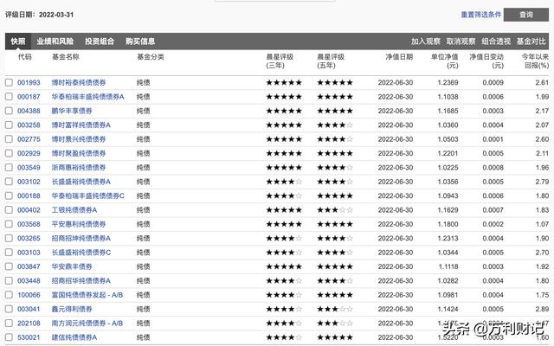Click net value 1.2369 for 001993
The width and height of the screenshot is (554, 346).
pyautogui.click(x=448, y=83)
